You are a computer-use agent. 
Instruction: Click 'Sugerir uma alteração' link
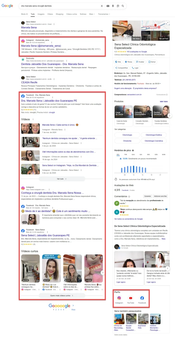(x=123, y=88)
